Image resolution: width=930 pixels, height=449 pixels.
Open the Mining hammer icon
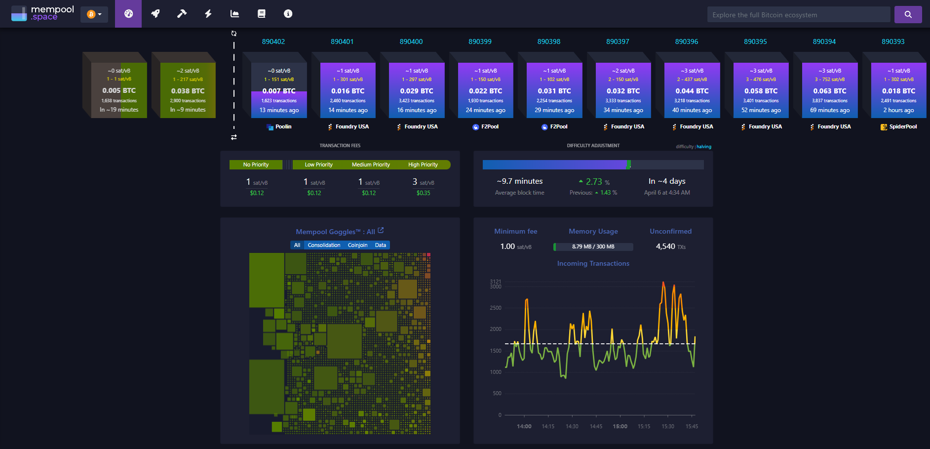tap(182, 14)
